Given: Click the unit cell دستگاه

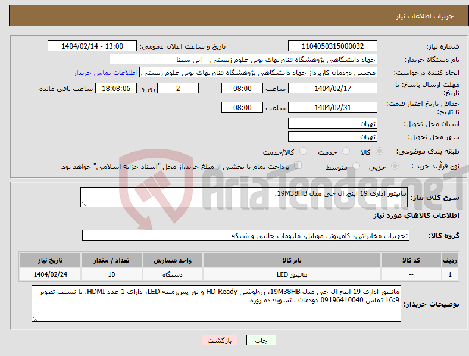Looking at the screenshot, I should 172,274.
